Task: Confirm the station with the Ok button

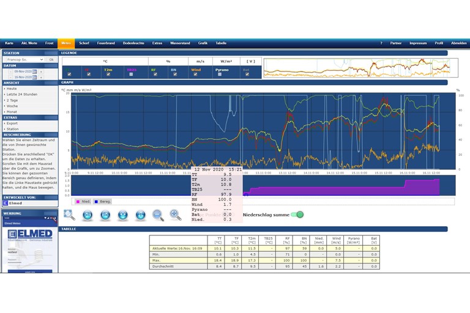Action: point(51,60)
